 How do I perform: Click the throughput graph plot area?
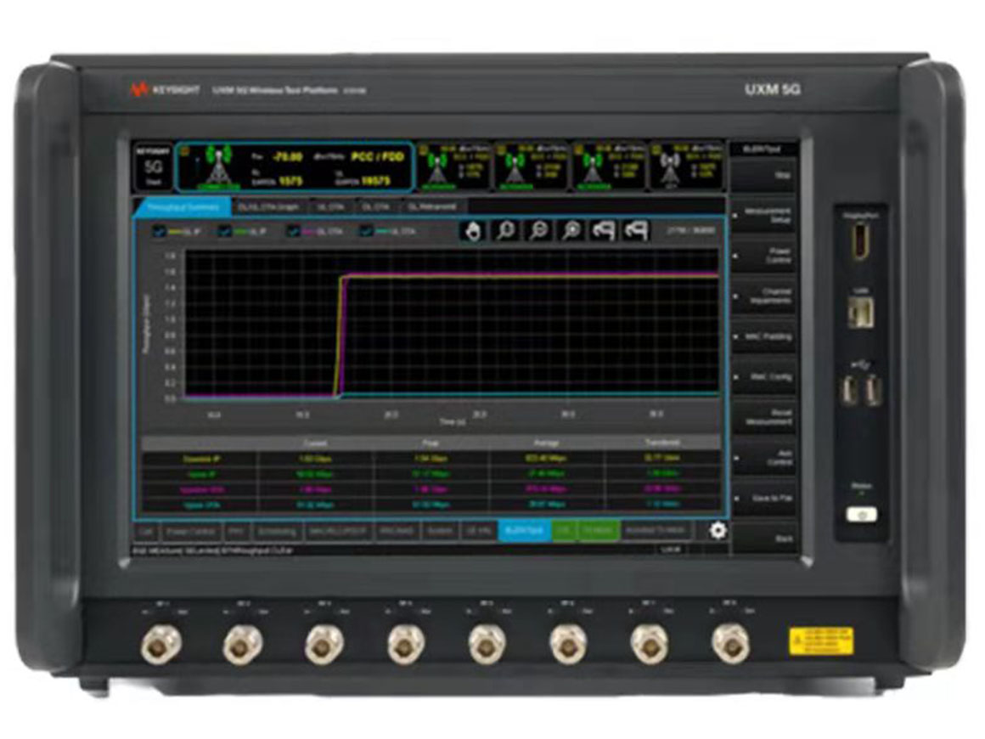(x=452, y=324)
